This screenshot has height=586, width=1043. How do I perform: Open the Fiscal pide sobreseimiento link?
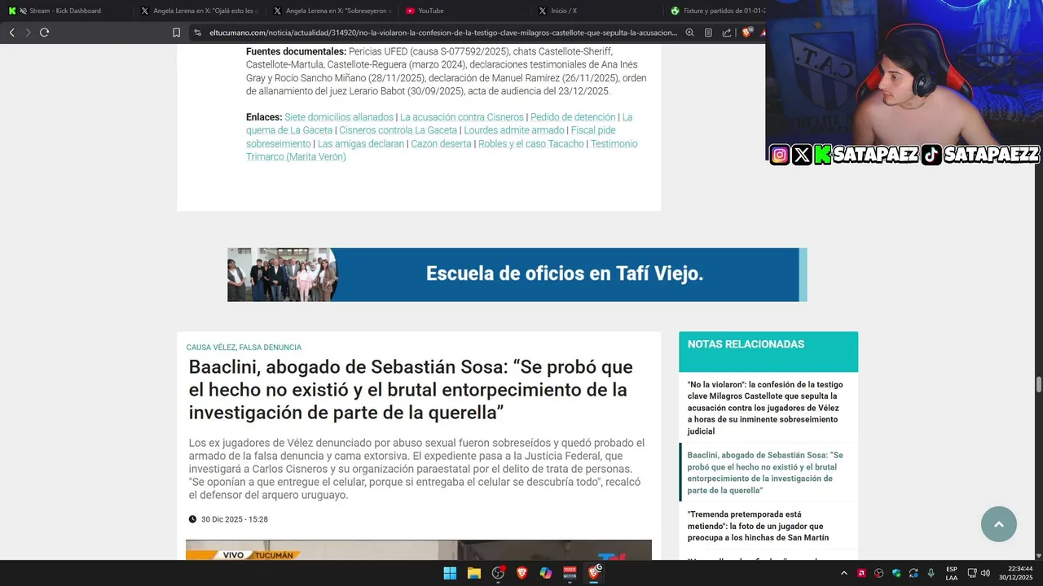431,137
